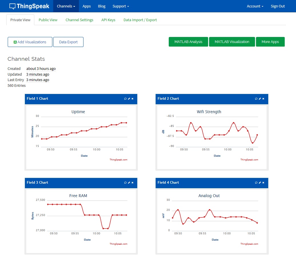
Task: Switch to the Channel Settings tab
Action: pyautogui.click(x=79, y=20)
